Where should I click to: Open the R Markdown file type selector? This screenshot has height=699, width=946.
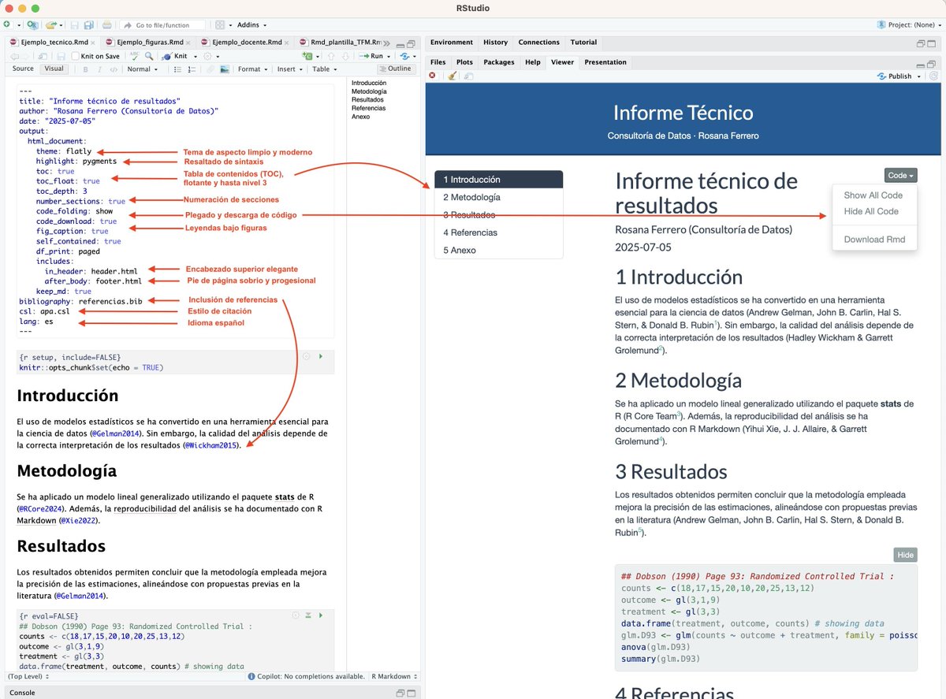[x=394, y=676]
